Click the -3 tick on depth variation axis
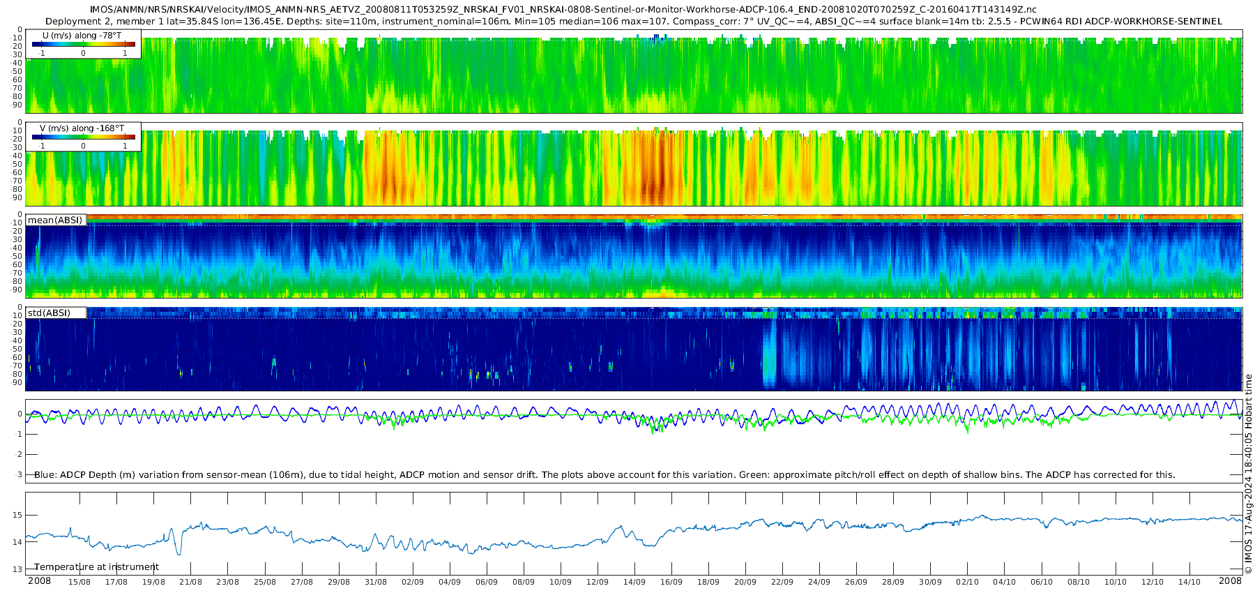The height and width of the screenshot is (593, 1255). pyautogui.click(x=19, y=474)
